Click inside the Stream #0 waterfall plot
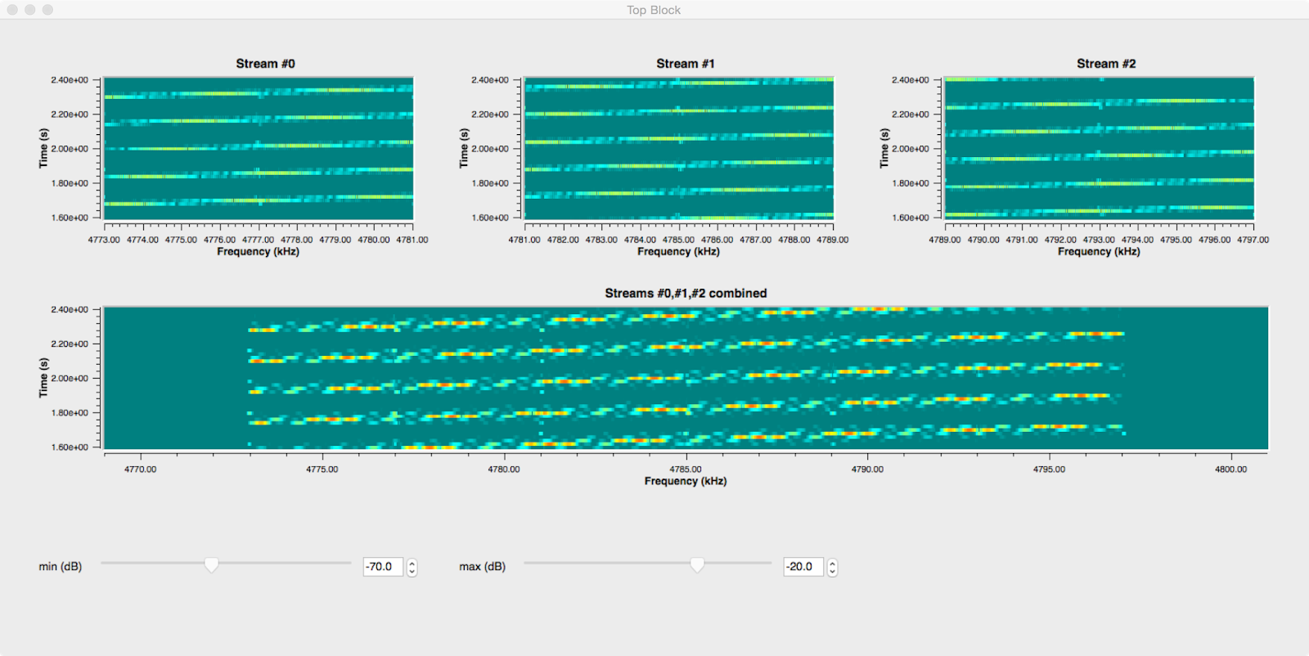This screenshot has height=656, width=1309. coord(259,148)
